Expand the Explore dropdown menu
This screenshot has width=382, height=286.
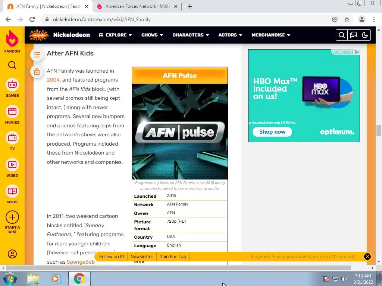(115, 35)
